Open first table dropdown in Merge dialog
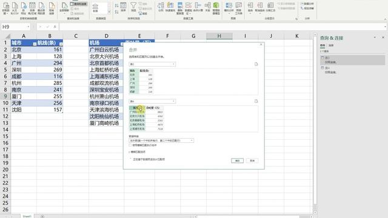This screenshot has width=388, height=218. pos(152,64)
